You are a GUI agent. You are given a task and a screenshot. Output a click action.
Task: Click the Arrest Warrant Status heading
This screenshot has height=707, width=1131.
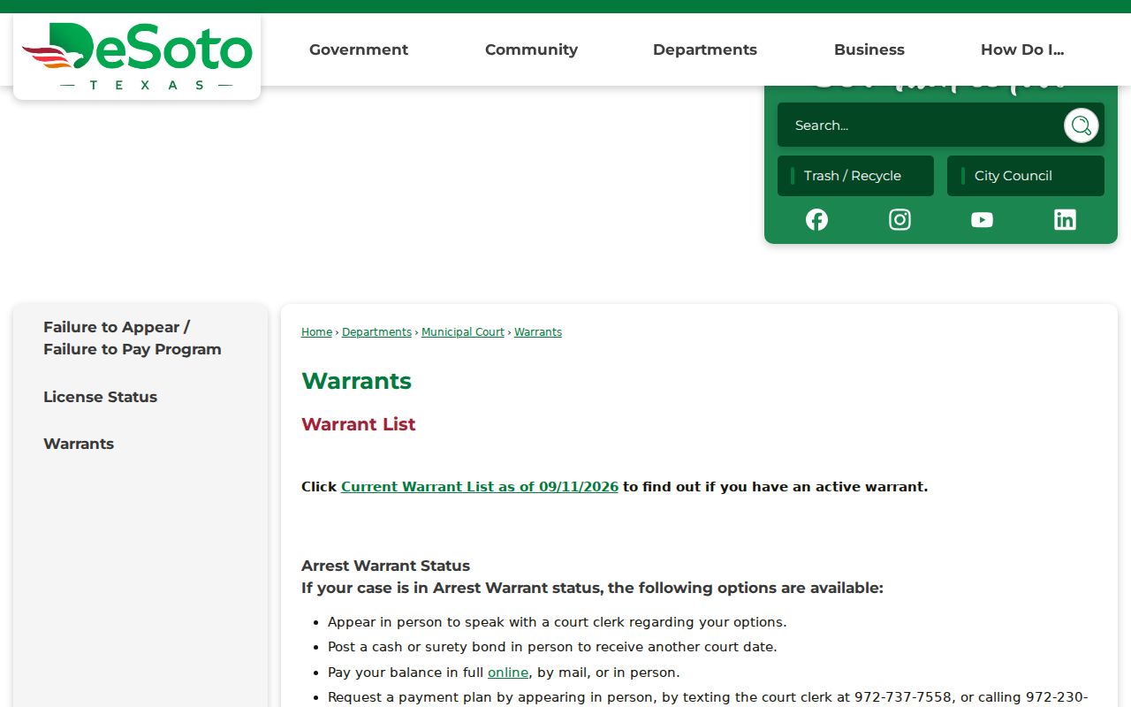pyautogui.click(x=385, y=566)
